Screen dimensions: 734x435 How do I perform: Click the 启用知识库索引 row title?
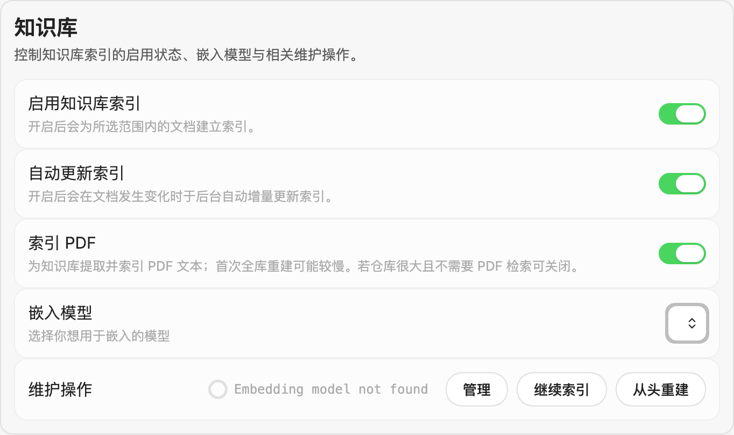(84, 104)
